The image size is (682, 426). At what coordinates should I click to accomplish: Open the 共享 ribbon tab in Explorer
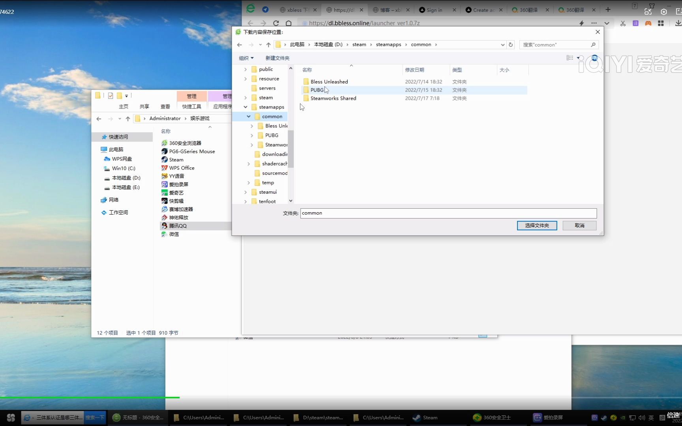click(144, 106)
